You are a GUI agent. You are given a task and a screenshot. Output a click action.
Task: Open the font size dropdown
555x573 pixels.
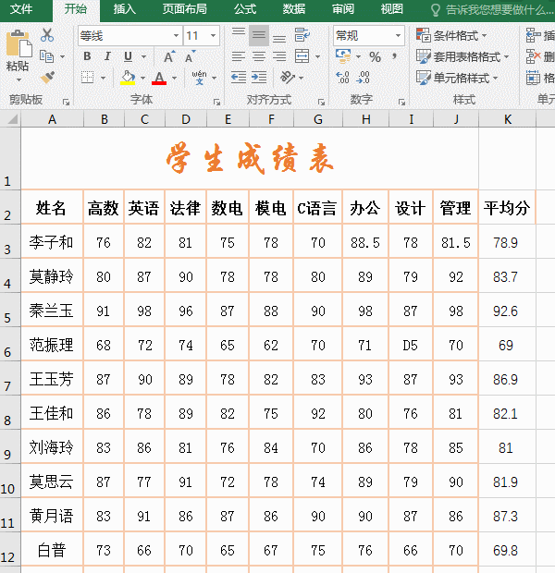(213, 35)
